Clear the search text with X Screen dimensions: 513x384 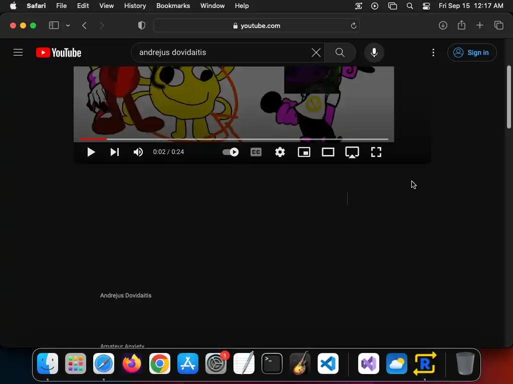316,52
